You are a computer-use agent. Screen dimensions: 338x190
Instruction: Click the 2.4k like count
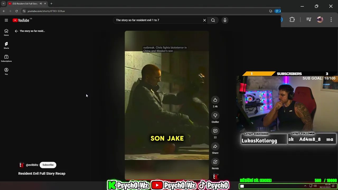(x=215, y=106)
